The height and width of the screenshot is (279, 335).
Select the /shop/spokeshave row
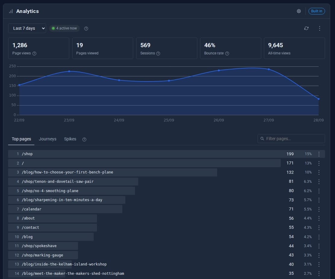166,246
